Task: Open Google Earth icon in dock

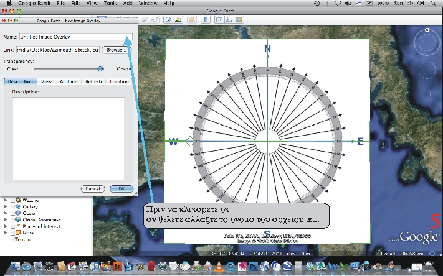Action: point(287,266)
